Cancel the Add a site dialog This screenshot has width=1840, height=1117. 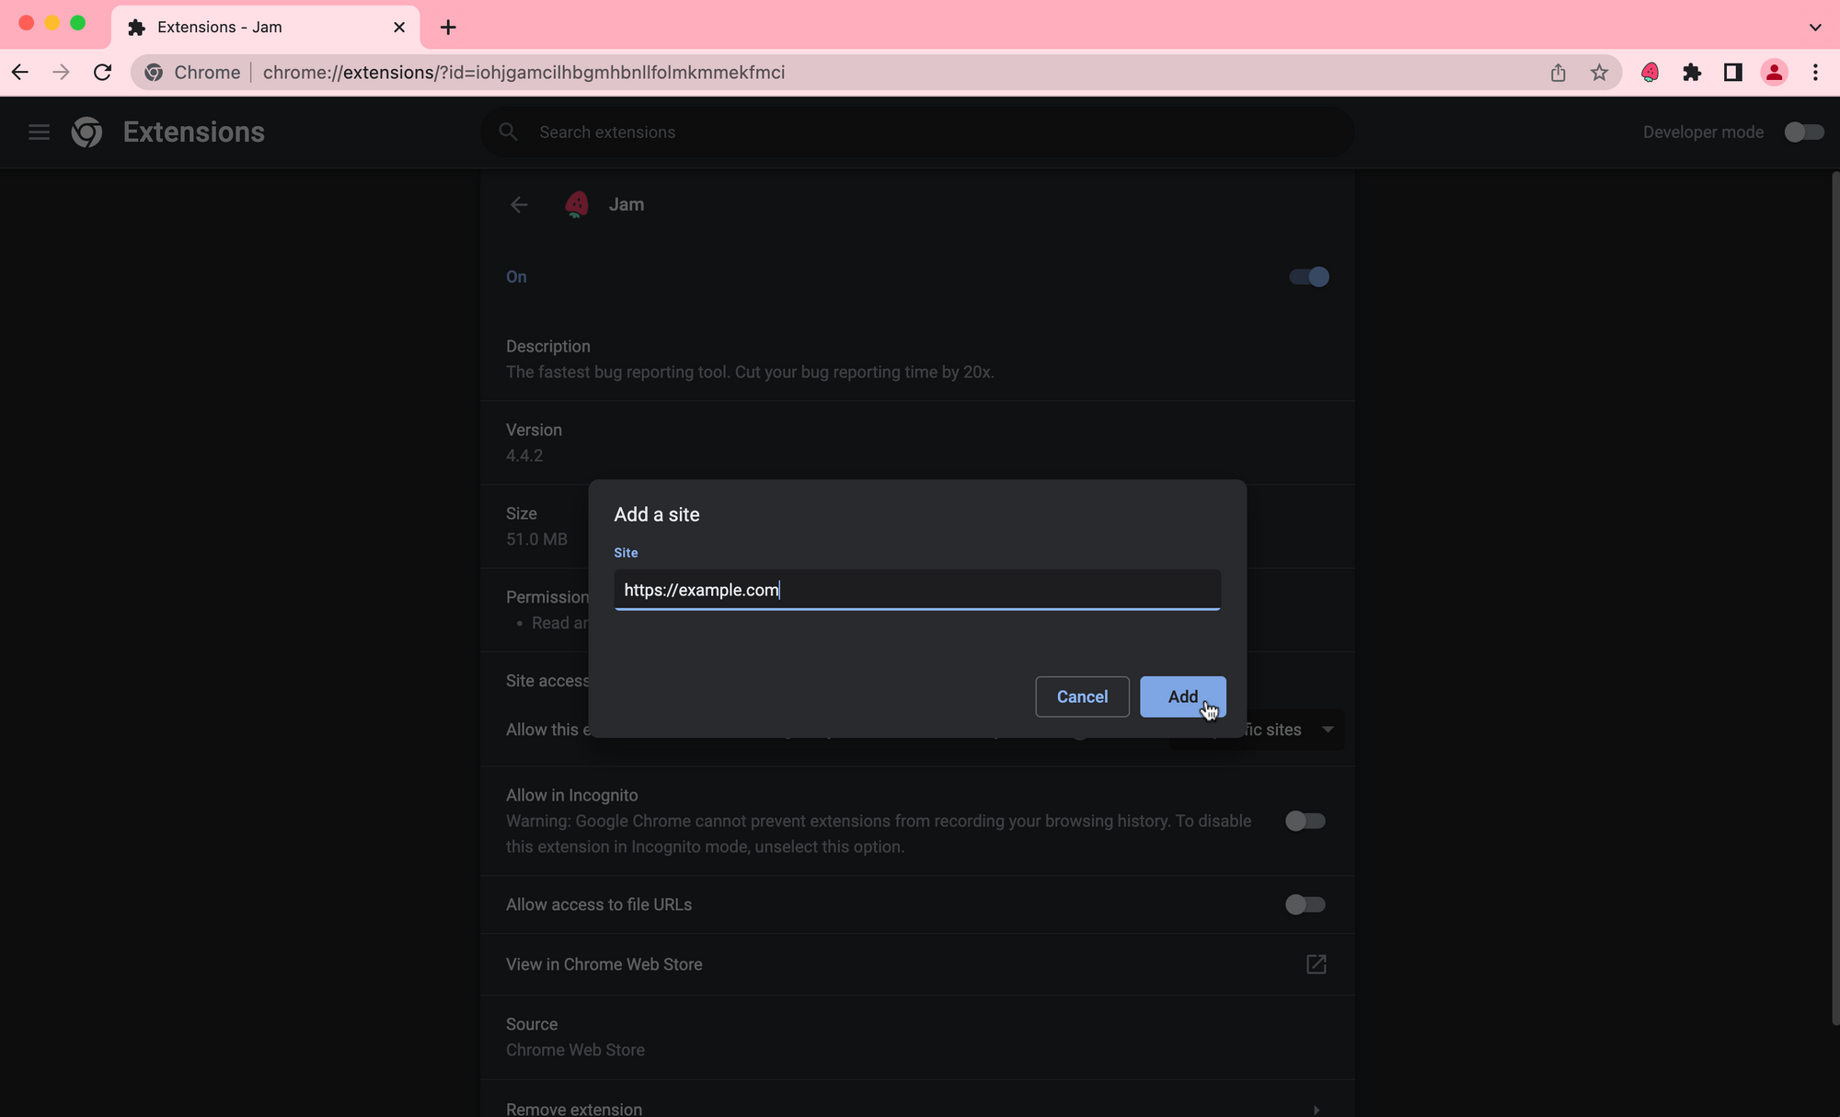coord(1082,697)
